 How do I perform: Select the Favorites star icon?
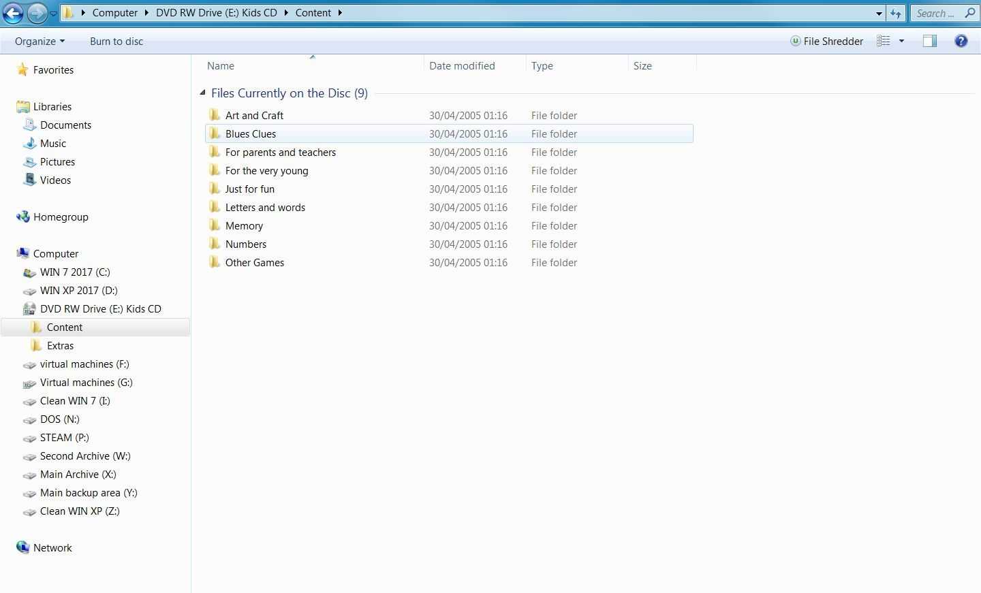23,69
